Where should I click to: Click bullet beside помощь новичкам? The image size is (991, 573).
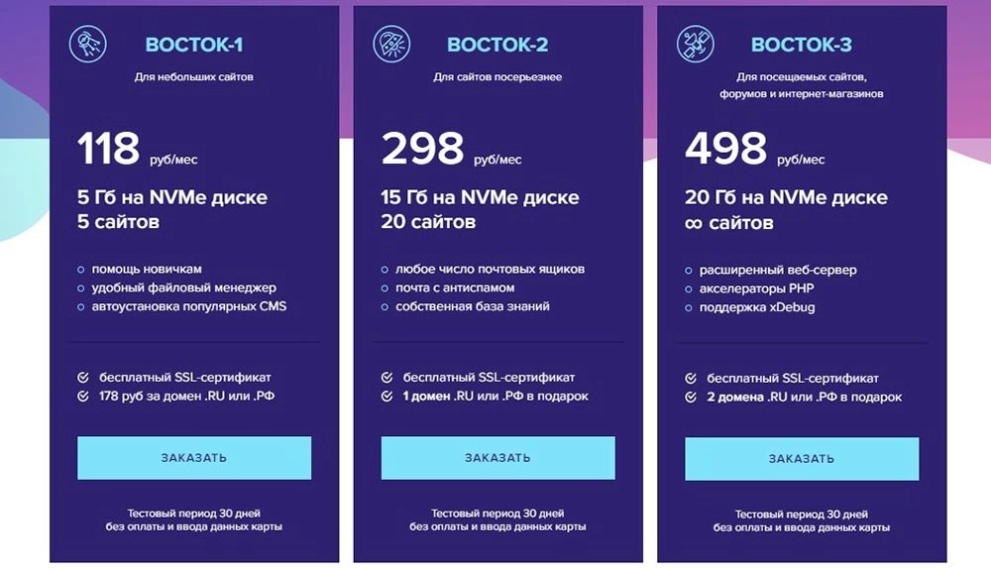[x=81, y=270]
